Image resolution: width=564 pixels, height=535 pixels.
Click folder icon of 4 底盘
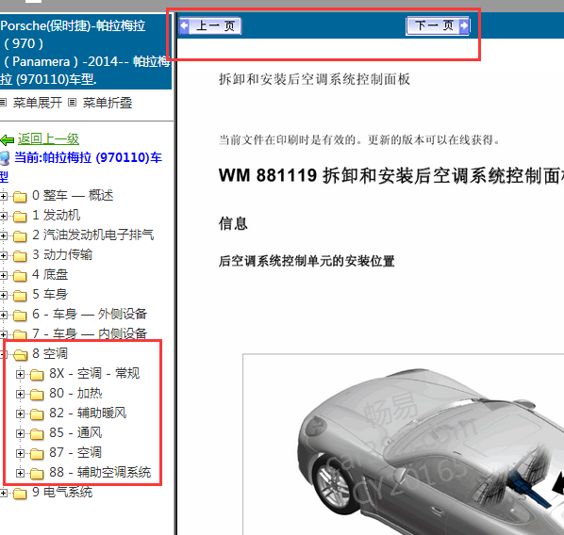[20, 276]
